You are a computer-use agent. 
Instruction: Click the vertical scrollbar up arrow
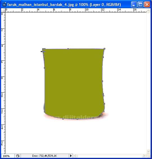click(148, 10)
